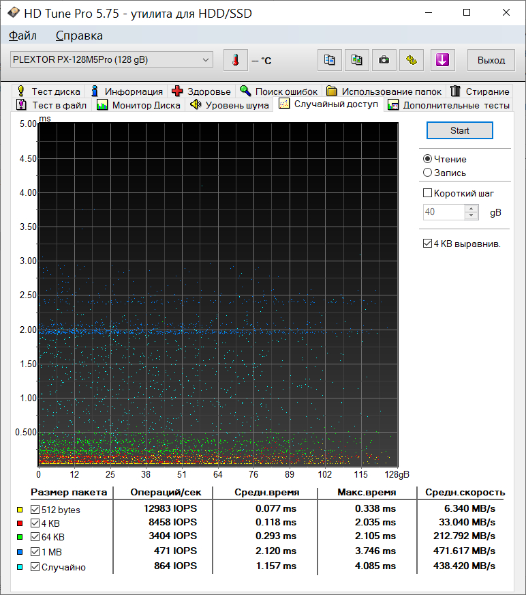526x595 pixels.
Task: Click the light bulb icon on Тест диска tab
Action: click(21, 91)
